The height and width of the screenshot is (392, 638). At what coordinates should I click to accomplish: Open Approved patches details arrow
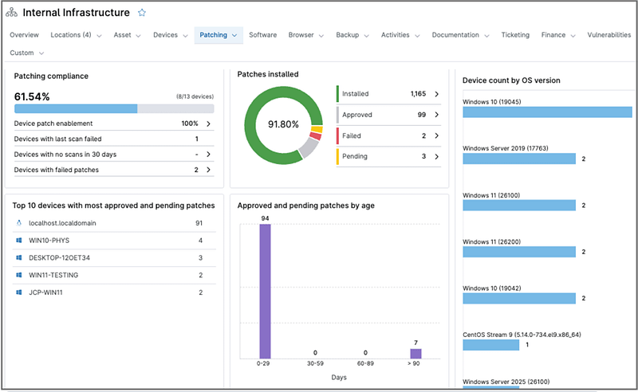[x=436, y=115]
